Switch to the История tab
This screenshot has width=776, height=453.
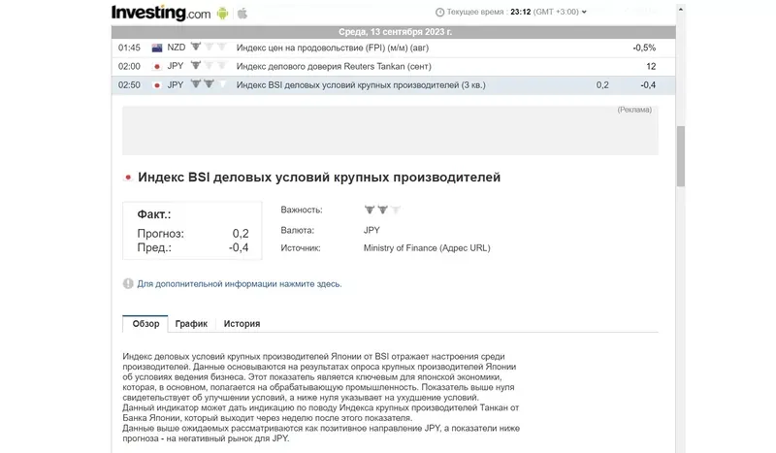click(242, 324)
